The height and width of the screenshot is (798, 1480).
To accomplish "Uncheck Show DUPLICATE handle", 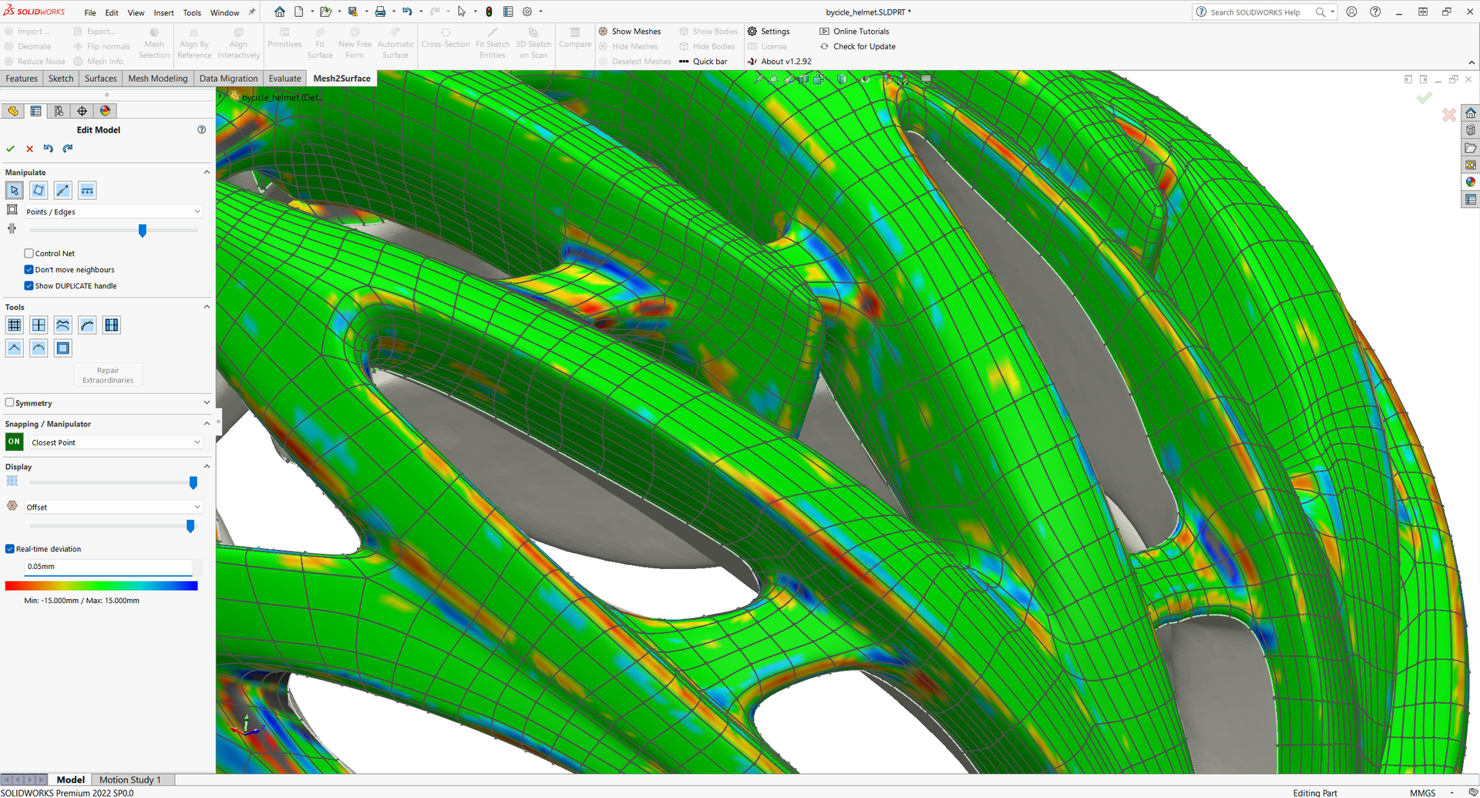I will tap(29, 285).
